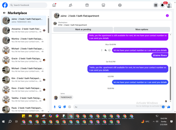Open the Paula conversation
Screen dimensions: 176x130
point(24,109)
